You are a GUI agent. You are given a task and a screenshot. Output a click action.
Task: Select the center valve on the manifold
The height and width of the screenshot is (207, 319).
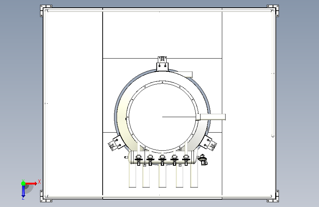point(162,160)
